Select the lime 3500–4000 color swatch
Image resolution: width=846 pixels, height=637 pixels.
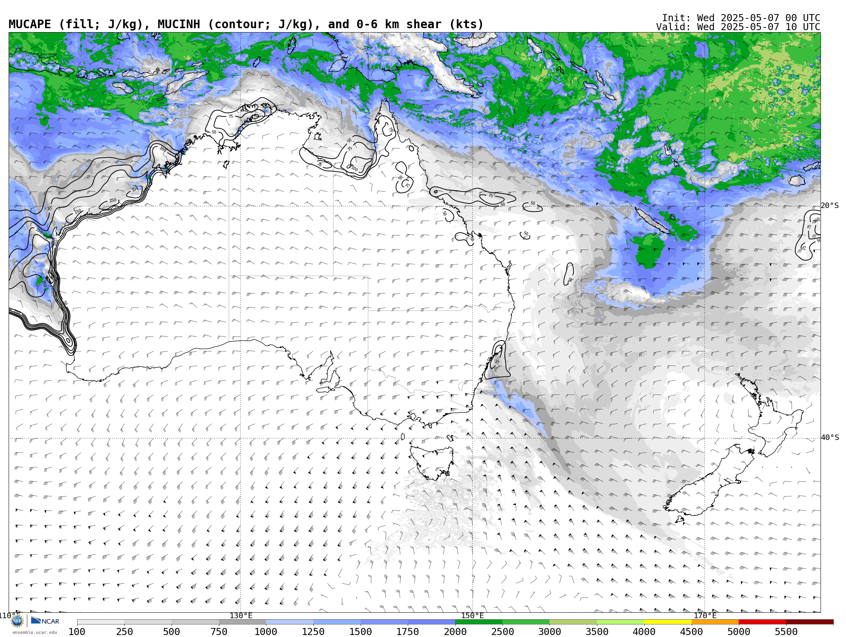tap(620, 622)
